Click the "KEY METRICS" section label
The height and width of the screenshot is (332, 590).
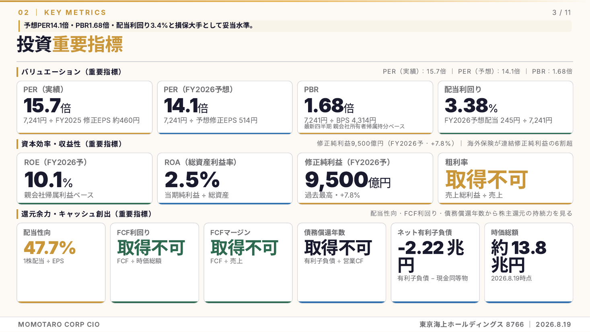click(x=75, y=12)
